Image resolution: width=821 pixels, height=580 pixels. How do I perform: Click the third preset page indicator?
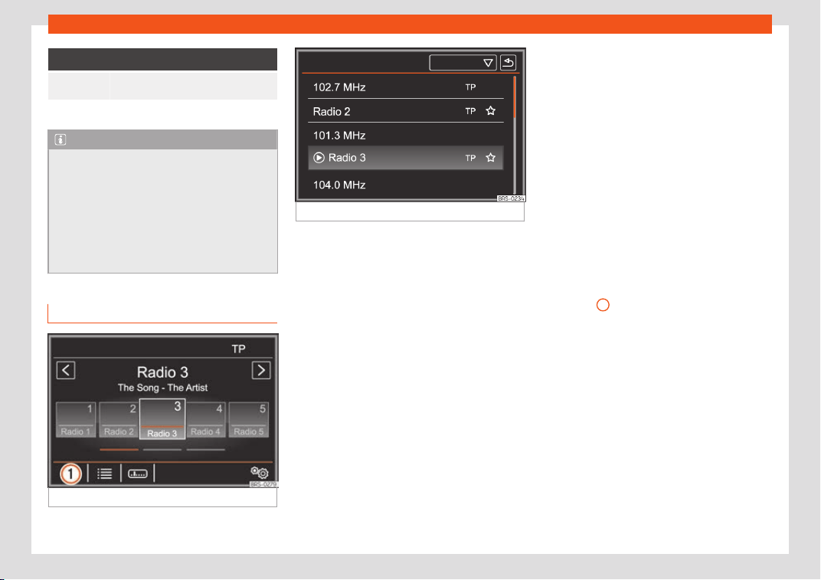click(206, 450)
